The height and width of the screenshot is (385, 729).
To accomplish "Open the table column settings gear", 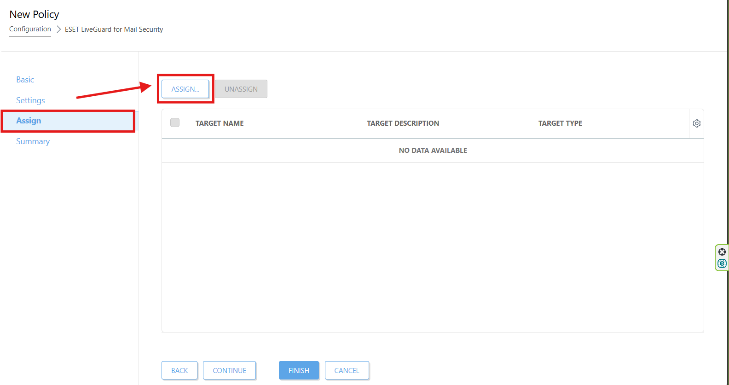I will (x=696, y=123).
